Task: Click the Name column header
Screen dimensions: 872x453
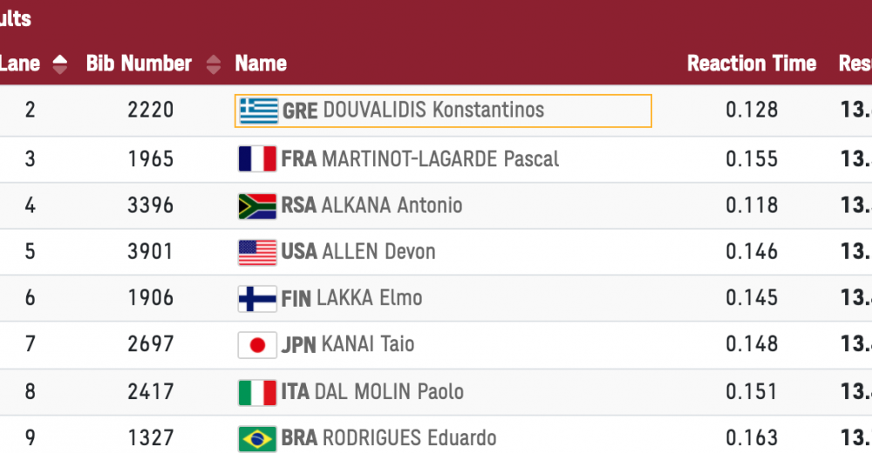Action: point(261,64)
